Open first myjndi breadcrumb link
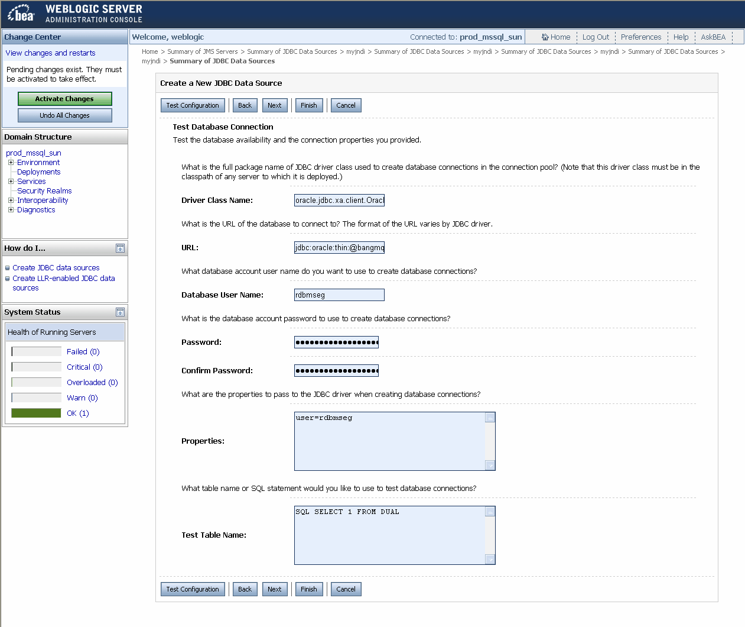The width and height of the screenshot is (745, 627). 356,51
